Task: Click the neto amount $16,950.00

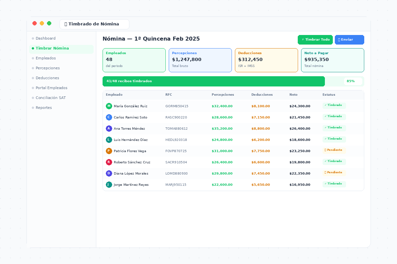Action: [x=300, y=185]
